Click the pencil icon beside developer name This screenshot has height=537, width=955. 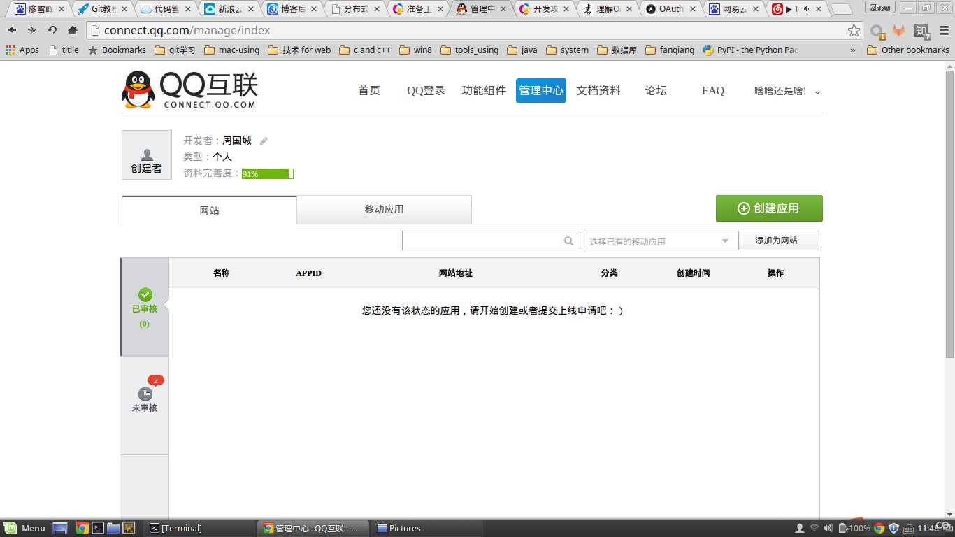[264, 141]
